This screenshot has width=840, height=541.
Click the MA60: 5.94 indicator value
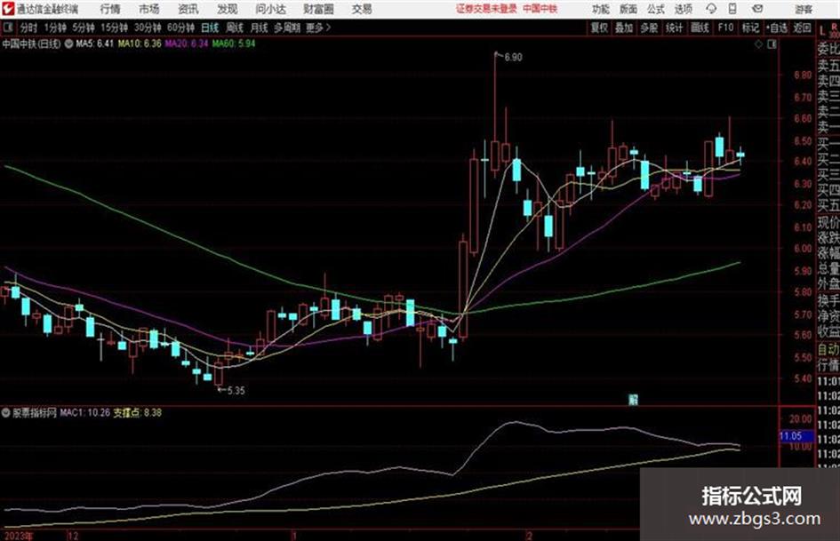coord(234,44)
